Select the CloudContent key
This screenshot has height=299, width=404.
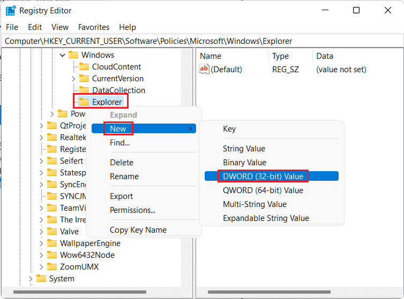[116, 67]
